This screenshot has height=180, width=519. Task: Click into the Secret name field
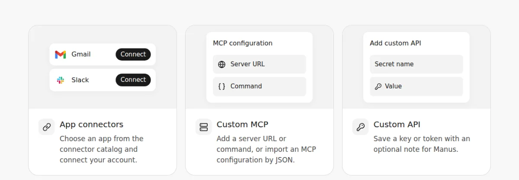coord(416,64)
